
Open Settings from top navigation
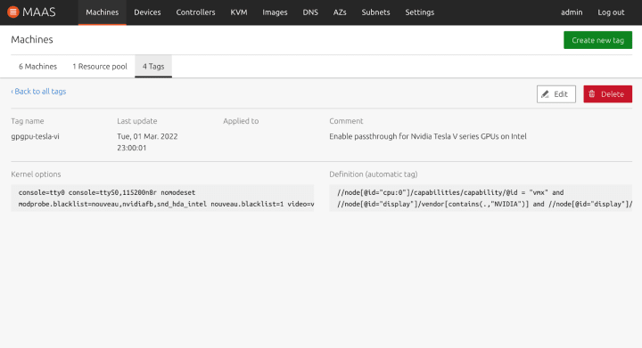(x=420, y=12)
